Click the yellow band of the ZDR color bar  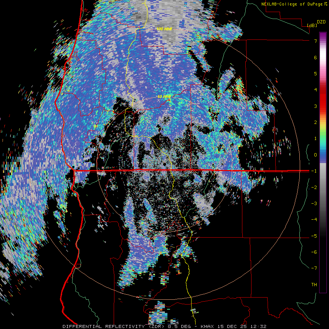pos(323,125)
